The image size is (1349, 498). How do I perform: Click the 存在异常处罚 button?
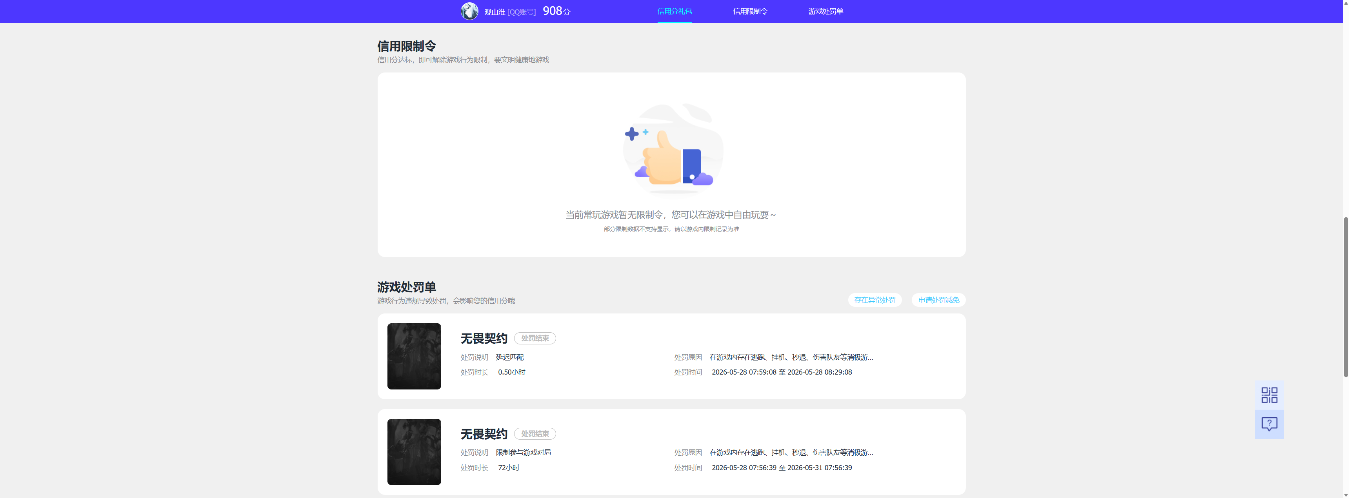coord(874,300)
